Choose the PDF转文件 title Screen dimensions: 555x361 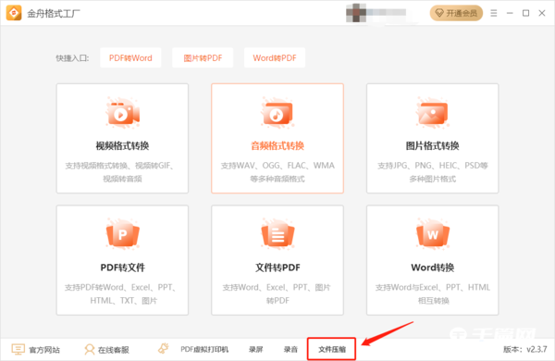(x=122, y=268)
